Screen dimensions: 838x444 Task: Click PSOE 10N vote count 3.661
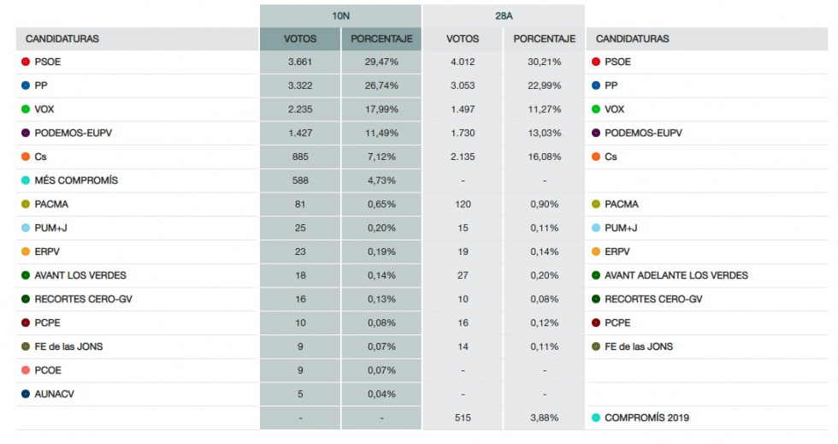point(300,62)
